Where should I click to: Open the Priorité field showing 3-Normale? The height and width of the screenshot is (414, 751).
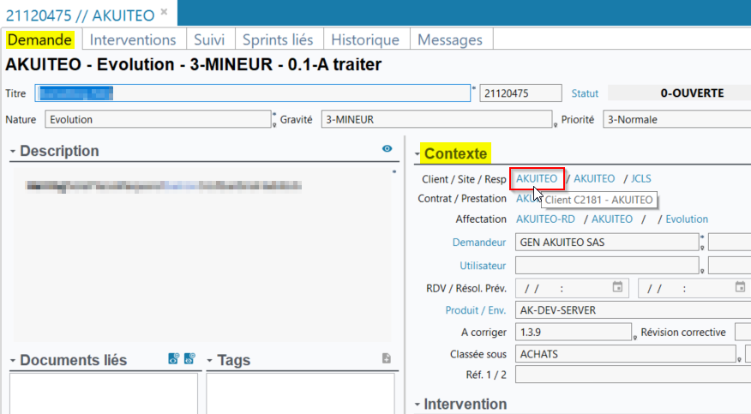click(x=676, y=119)
